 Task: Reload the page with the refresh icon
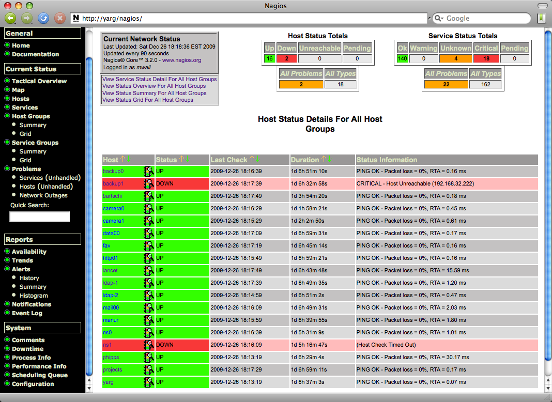click(x=43, y=18)
